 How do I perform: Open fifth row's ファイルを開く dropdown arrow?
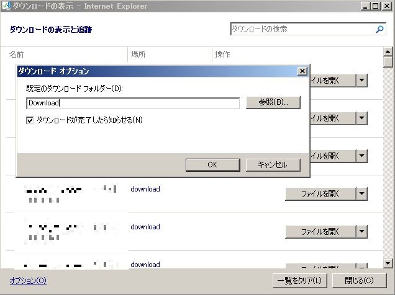click(x=362, y=231)
